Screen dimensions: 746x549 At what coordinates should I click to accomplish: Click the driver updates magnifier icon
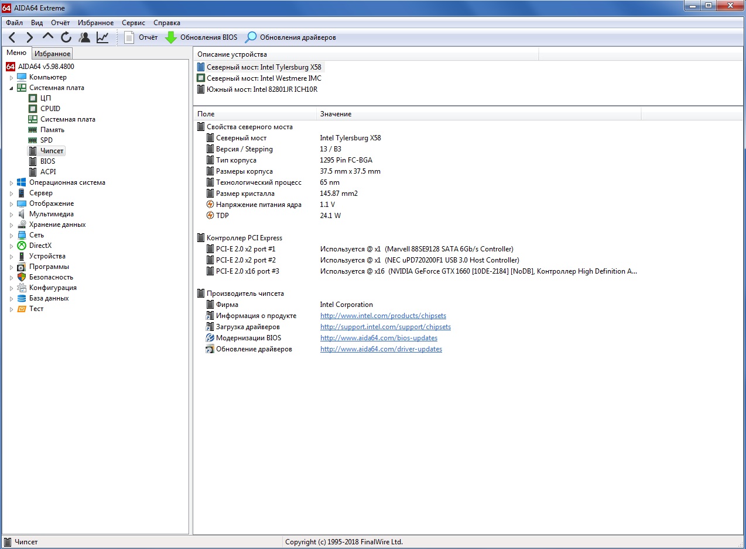251,37
